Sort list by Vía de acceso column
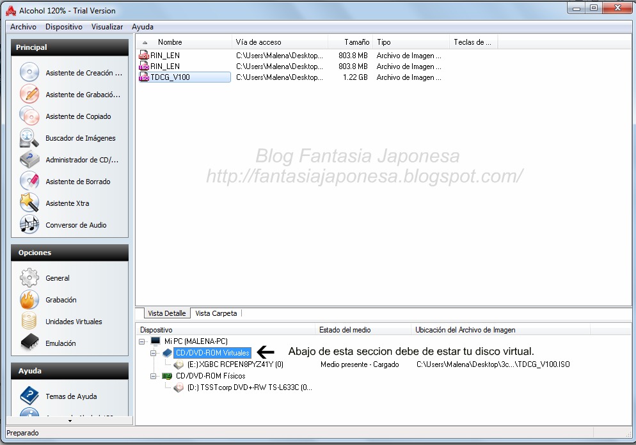 tap(280, 42)
